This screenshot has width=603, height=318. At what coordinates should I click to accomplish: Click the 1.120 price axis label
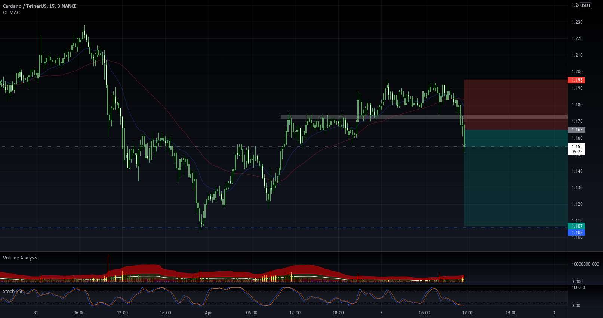click(577, 204)
